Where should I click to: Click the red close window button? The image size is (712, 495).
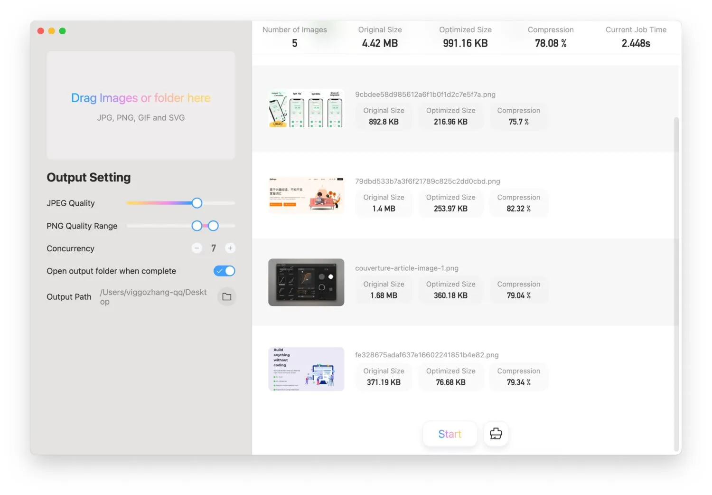coord(41,31)
